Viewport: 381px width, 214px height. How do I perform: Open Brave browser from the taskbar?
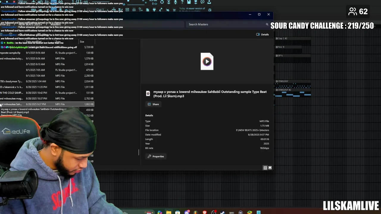coord(204,212)
